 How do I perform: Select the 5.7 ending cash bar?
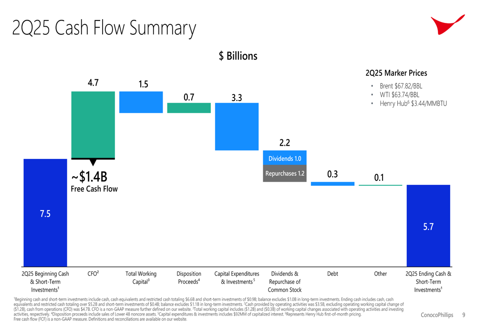pos(428,226)
